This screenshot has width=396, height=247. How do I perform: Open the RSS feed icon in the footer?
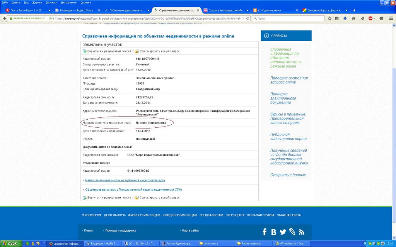click(x=302, y=232)
